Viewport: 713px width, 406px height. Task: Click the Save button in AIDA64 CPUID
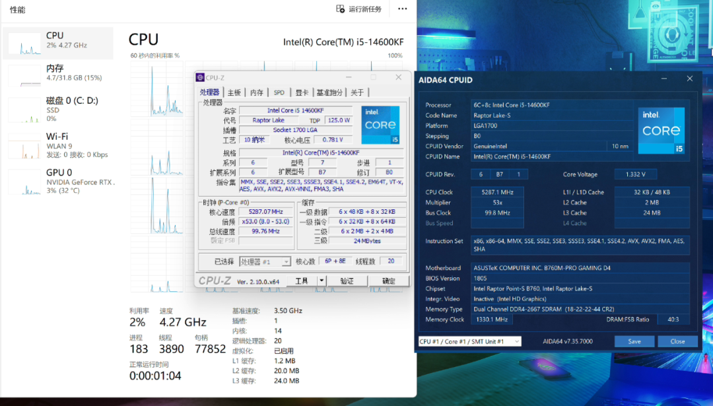coord(634,341)
